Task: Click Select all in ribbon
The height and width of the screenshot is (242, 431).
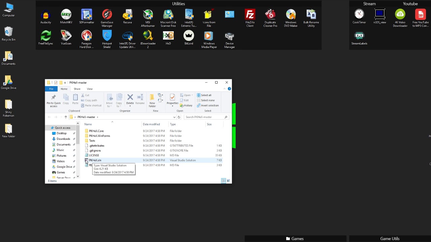Action: pyautogui.click(x=204, y=95)
